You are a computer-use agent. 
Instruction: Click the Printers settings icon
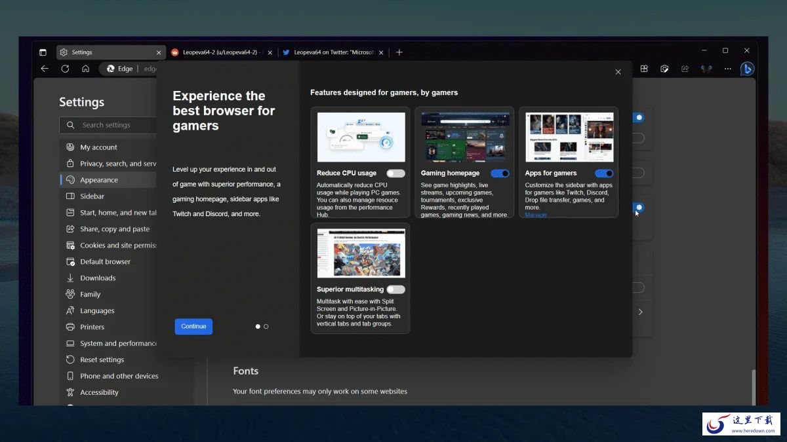coord(70,327)
